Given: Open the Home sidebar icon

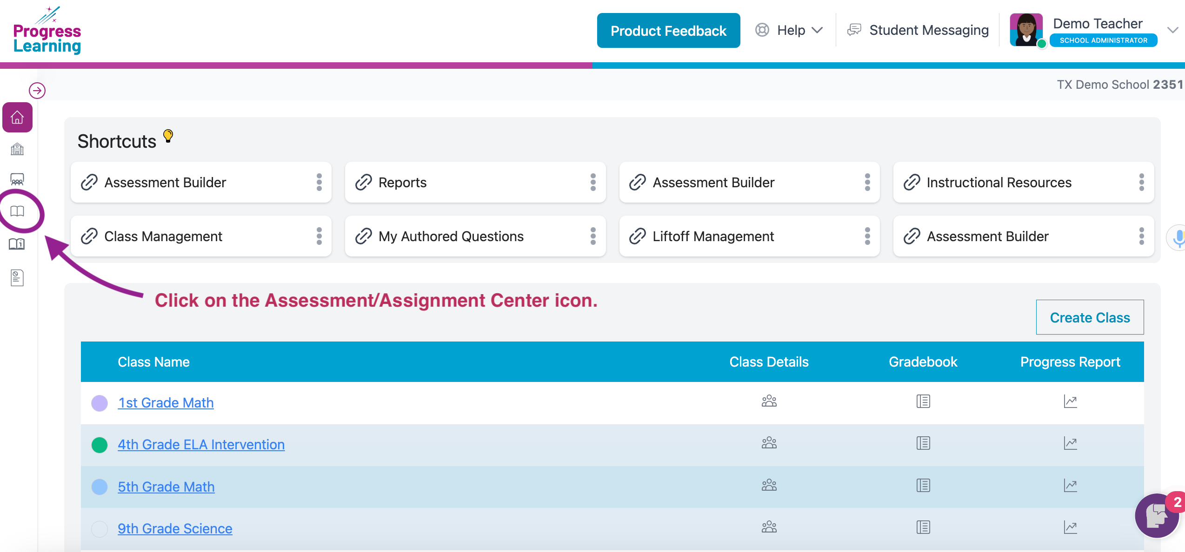Looking at the screenshot, I should 17,117.
